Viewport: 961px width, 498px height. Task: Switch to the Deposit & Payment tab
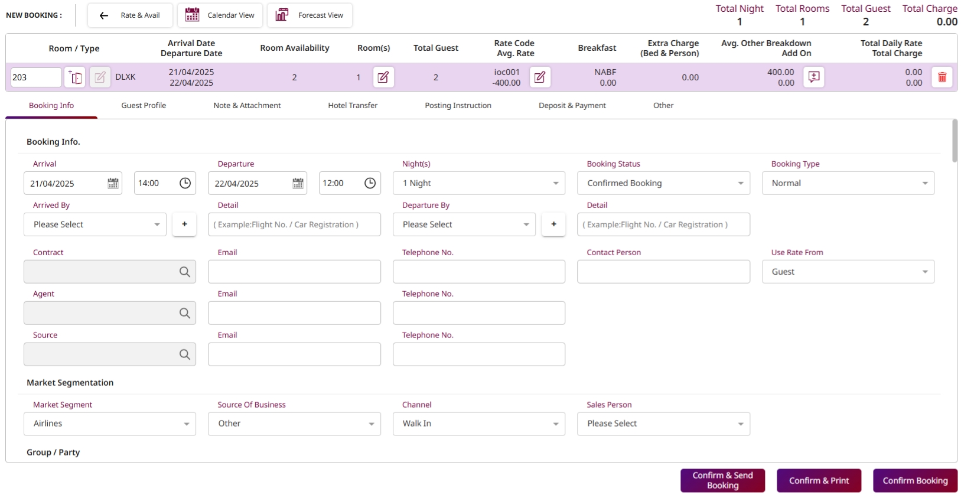tap(572, 106)
